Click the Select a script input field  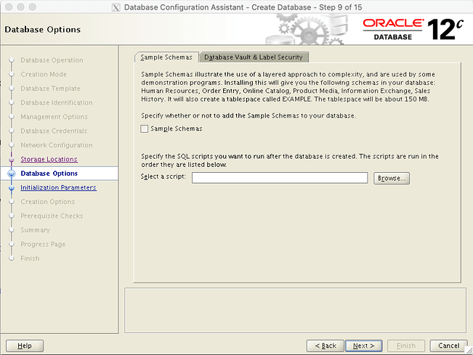(280, 178)
